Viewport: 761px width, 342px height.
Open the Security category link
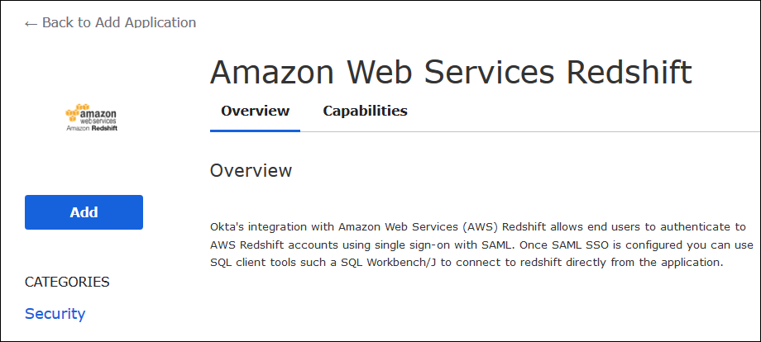[x=55, y=314]
